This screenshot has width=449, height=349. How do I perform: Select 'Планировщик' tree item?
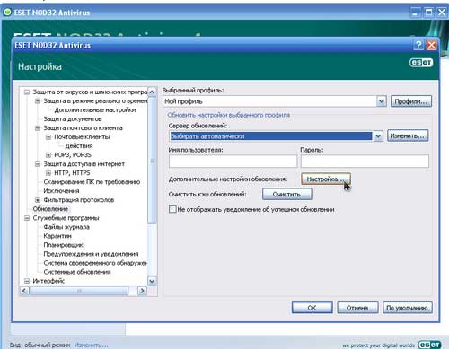[x=64, y=245]
